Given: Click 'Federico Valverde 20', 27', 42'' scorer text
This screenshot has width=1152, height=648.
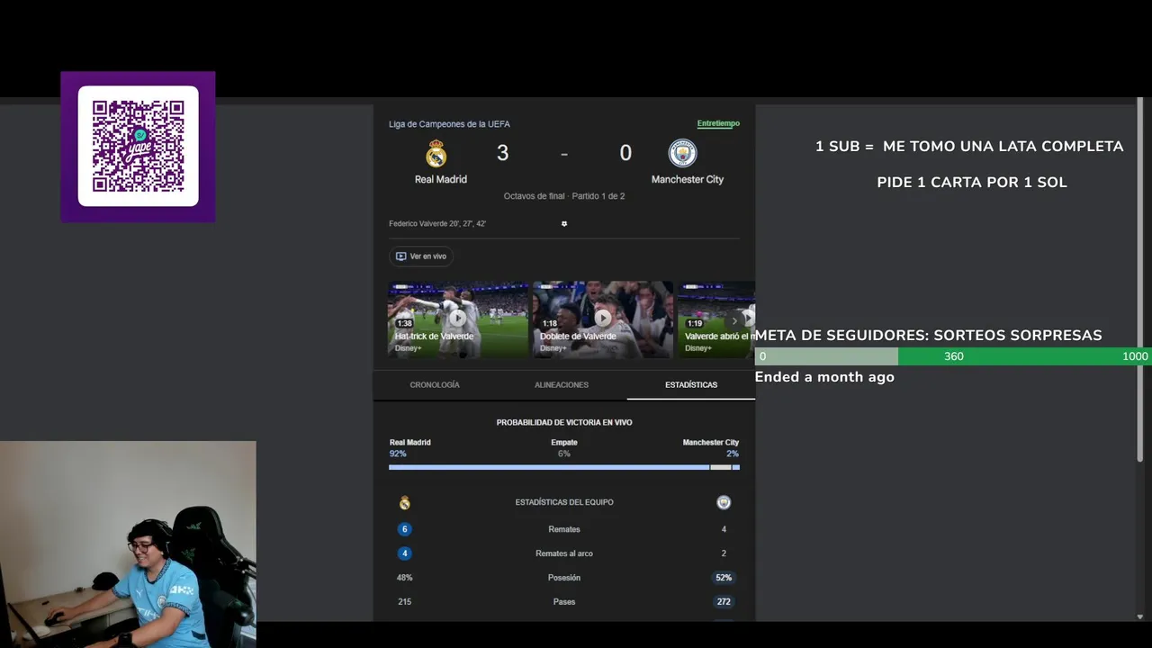Looking at the screenshot, I should [437, 223].
